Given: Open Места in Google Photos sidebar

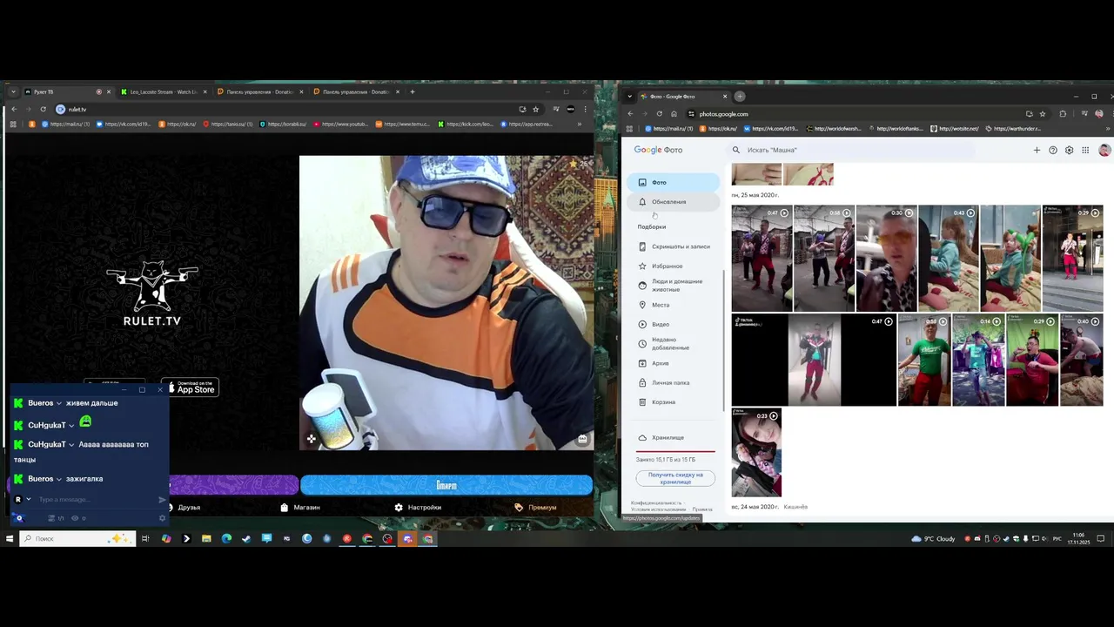Looking at the screenshot, I should [654, 305].
